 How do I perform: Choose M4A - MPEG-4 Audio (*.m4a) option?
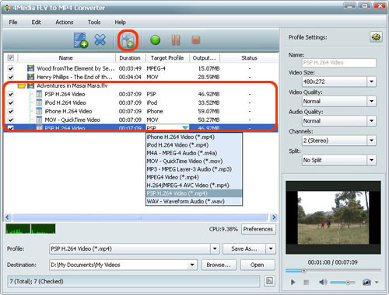point(194,153)
